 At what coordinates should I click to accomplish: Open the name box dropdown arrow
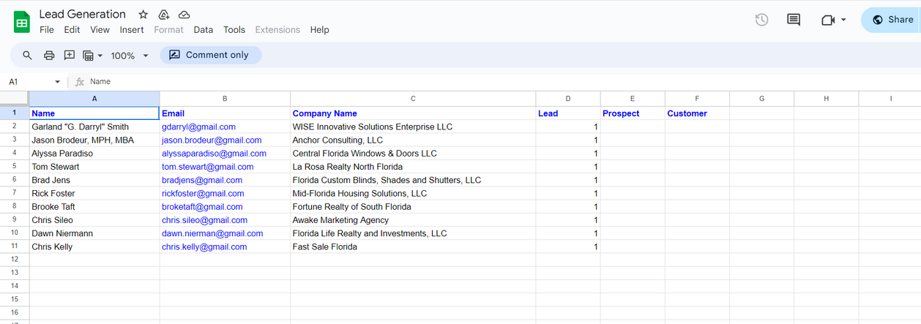click(x=58, y=82)
